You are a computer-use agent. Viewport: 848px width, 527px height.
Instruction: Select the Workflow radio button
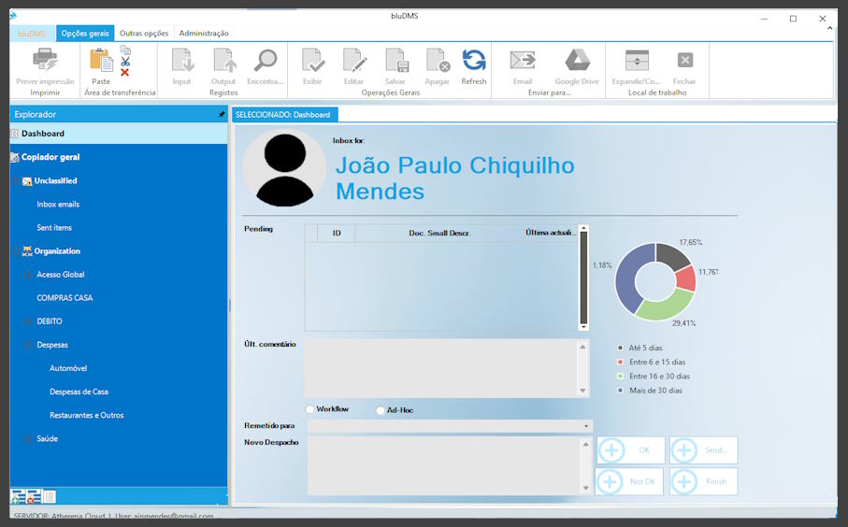[310, 409]
